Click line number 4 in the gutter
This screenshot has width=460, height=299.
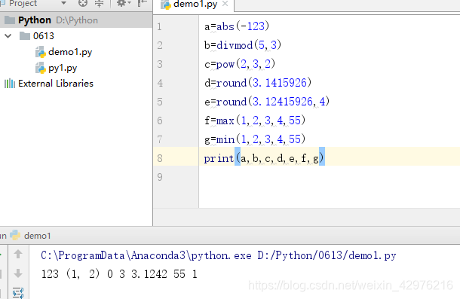160,83
